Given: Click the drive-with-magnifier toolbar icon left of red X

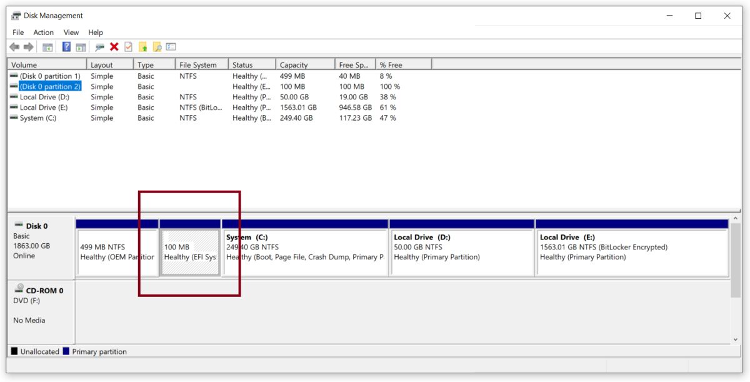Looking at the screenshot, I should pos(100,47).
